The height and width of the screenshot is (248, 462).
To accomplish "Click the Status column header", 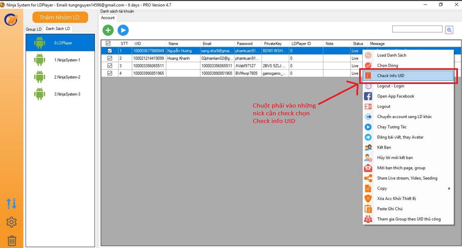I will tap(359, 44).
